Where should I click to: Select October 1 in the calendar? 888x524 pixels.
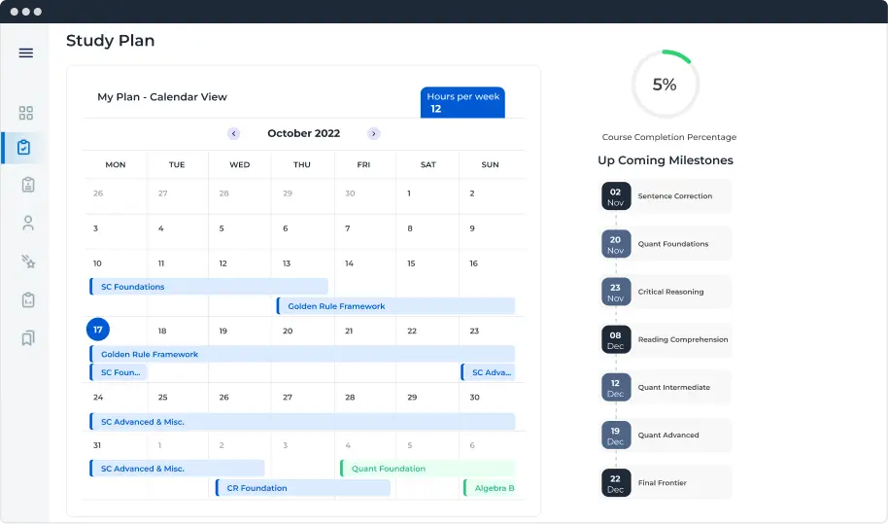(409, 193)
